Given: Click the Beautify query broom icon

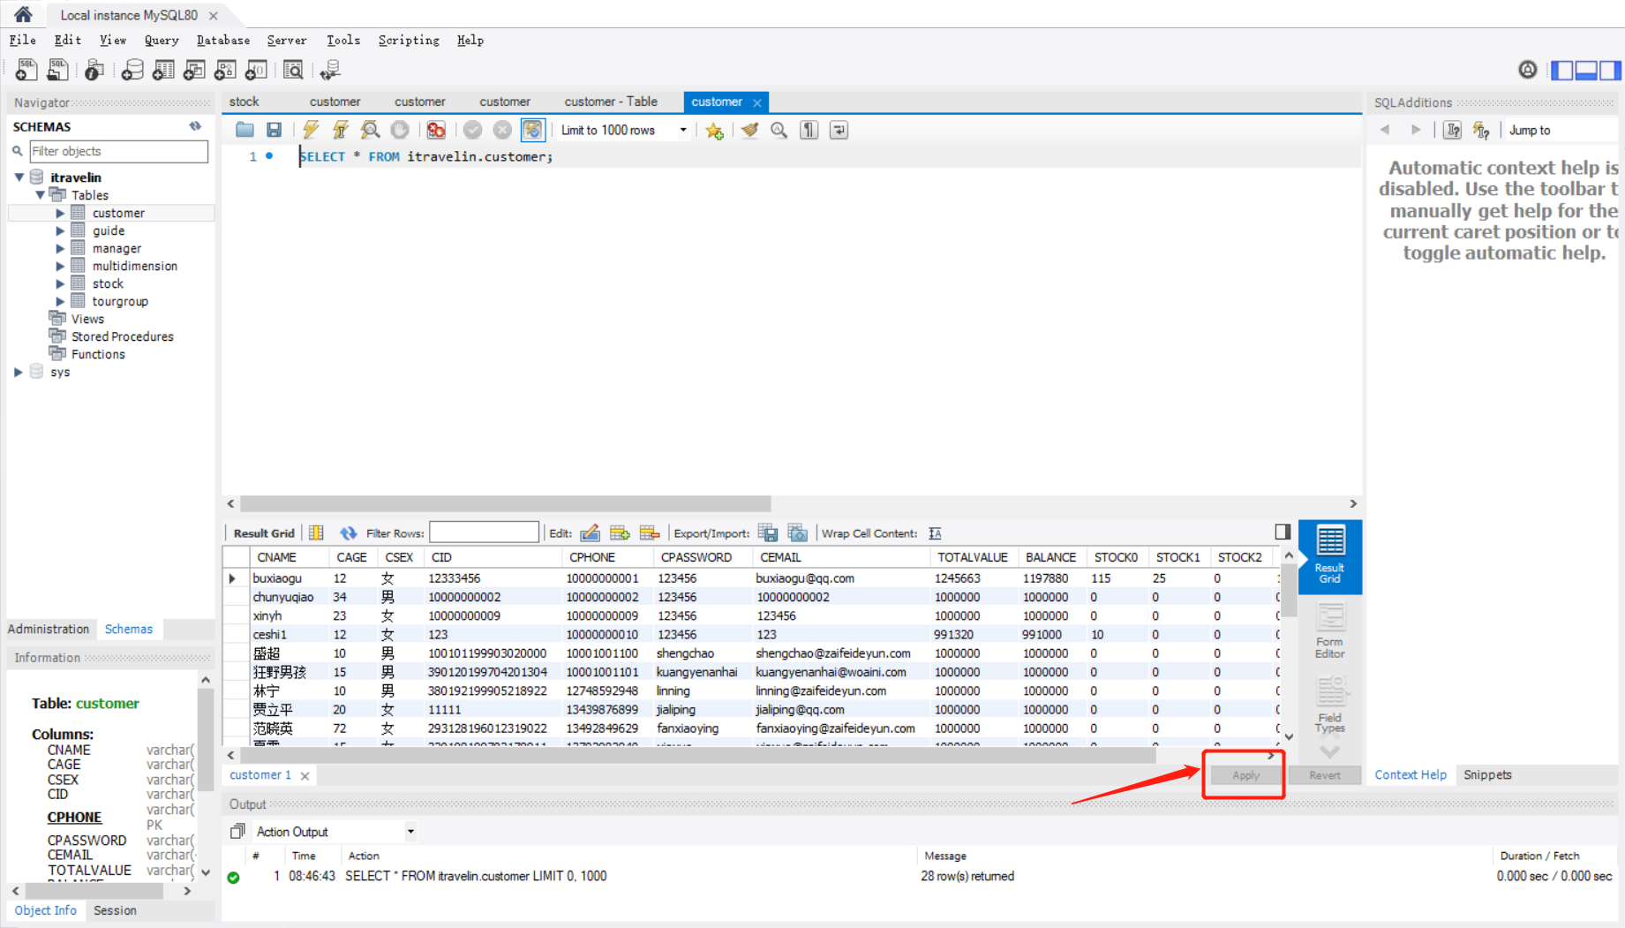Looking at the screenshot, I should click(x=749, y=130).
